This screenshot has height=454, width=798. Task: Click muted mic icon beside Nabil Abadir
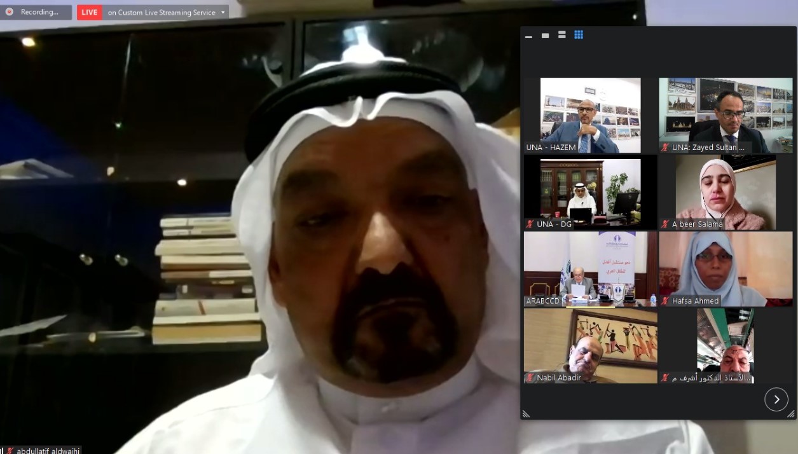[x=530, y=378]
